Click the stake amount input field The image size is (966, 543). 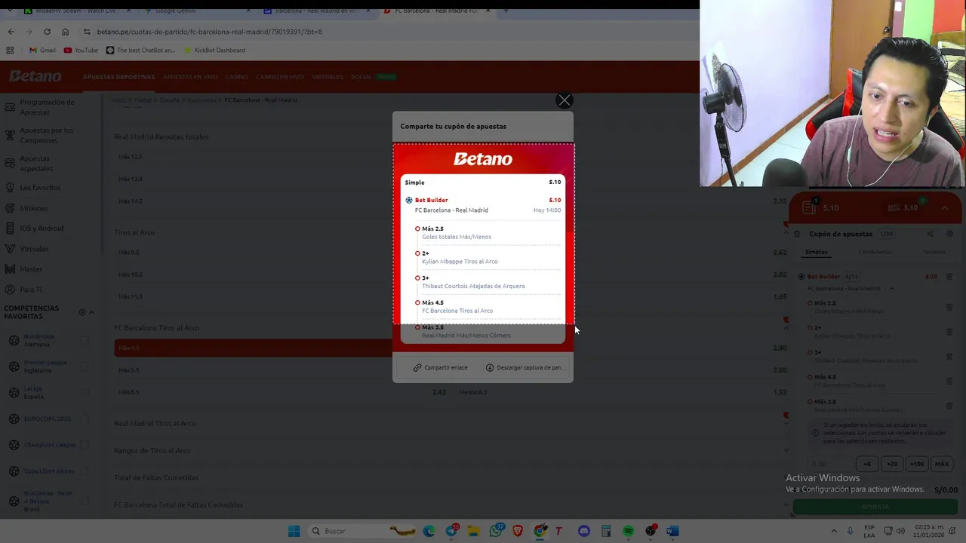830,464
